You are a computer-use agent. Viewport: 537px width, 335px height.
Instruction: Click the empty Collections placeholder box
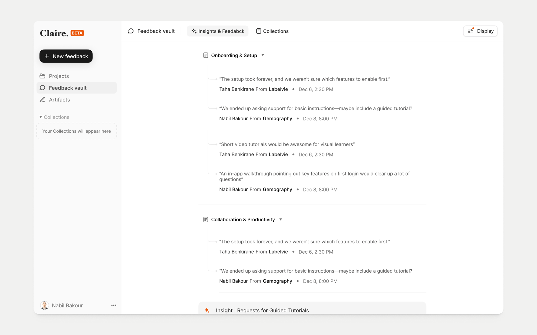point(77,131)
